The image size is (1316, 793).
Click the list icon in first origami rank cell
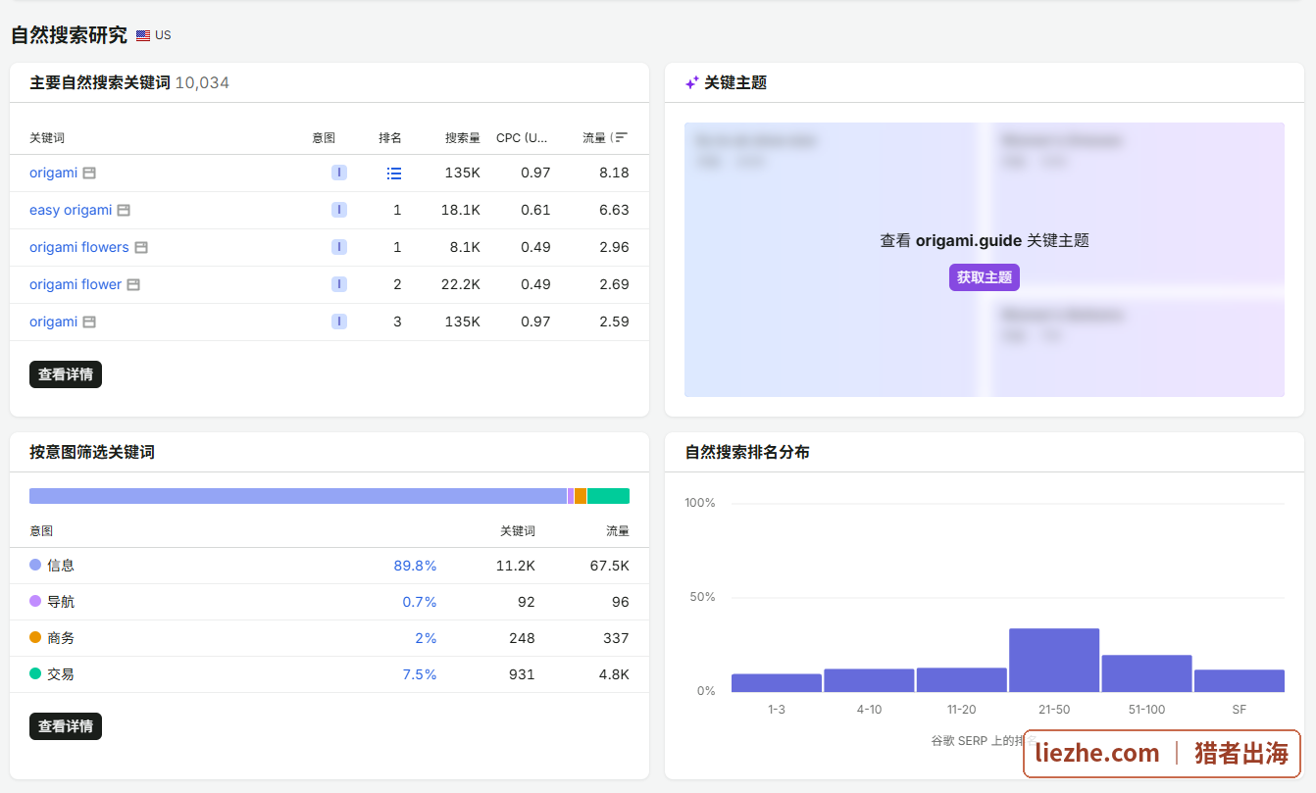tap(394, 173)
